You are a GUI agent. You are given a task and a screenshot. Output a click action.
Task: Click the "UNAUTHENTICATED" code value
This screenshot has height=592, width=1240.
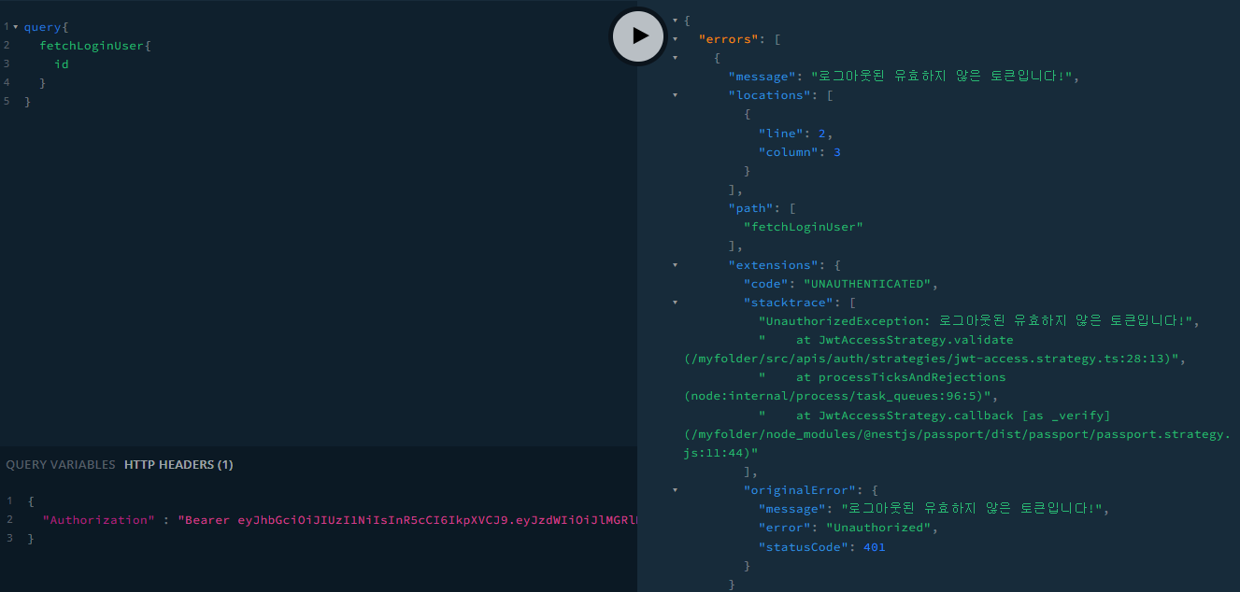click(867, 284)
